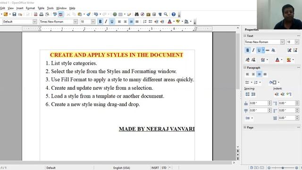
Task: Open the toolbar font size dropdown
Action: (93, 22)
